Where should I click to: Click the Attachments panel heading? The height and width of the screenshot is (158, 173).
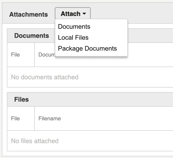coord(29,14)
